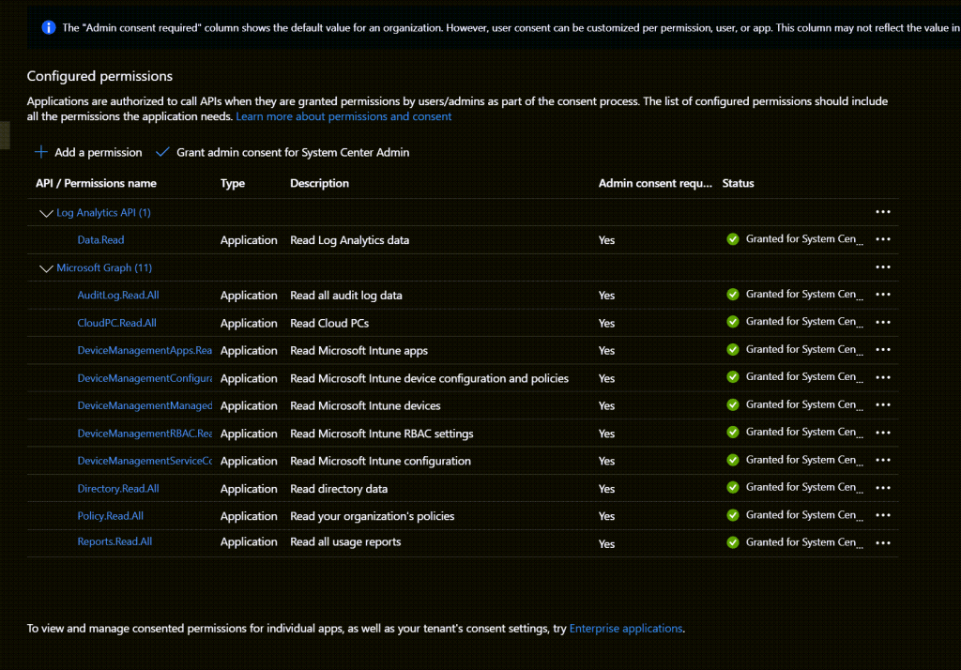Open the ellipsis menu for Log Analytics API group
This screenshot has width=961, height=670.
click(882, 212)
